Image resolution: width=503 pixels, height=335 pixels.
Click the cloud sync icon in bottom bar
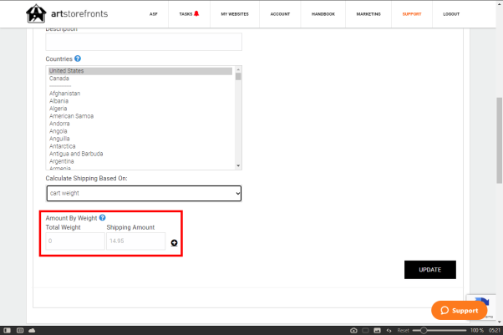[31, 331]
